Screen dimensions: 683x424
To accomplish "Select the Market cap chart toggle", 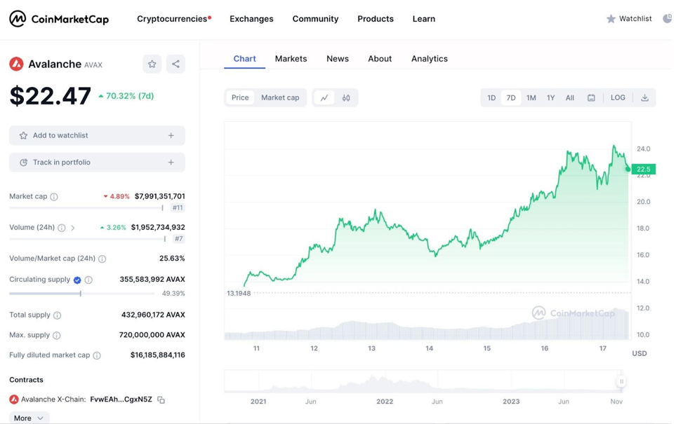I will point(280,97).
